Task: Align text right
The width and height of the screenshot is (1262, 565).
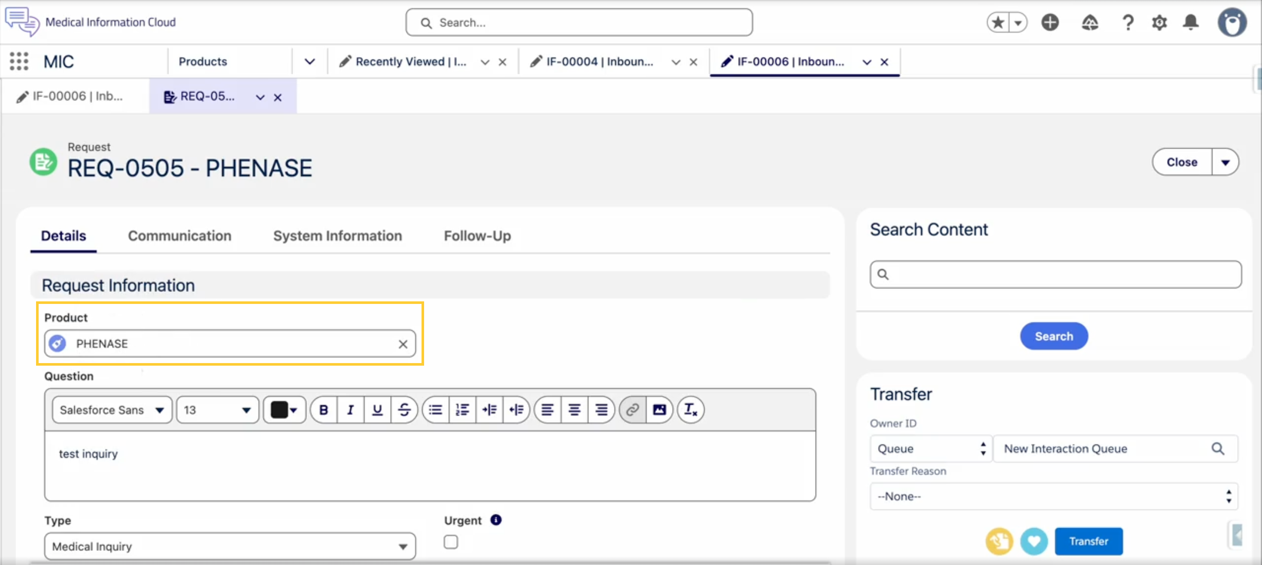Action: [x=601, y=410]
